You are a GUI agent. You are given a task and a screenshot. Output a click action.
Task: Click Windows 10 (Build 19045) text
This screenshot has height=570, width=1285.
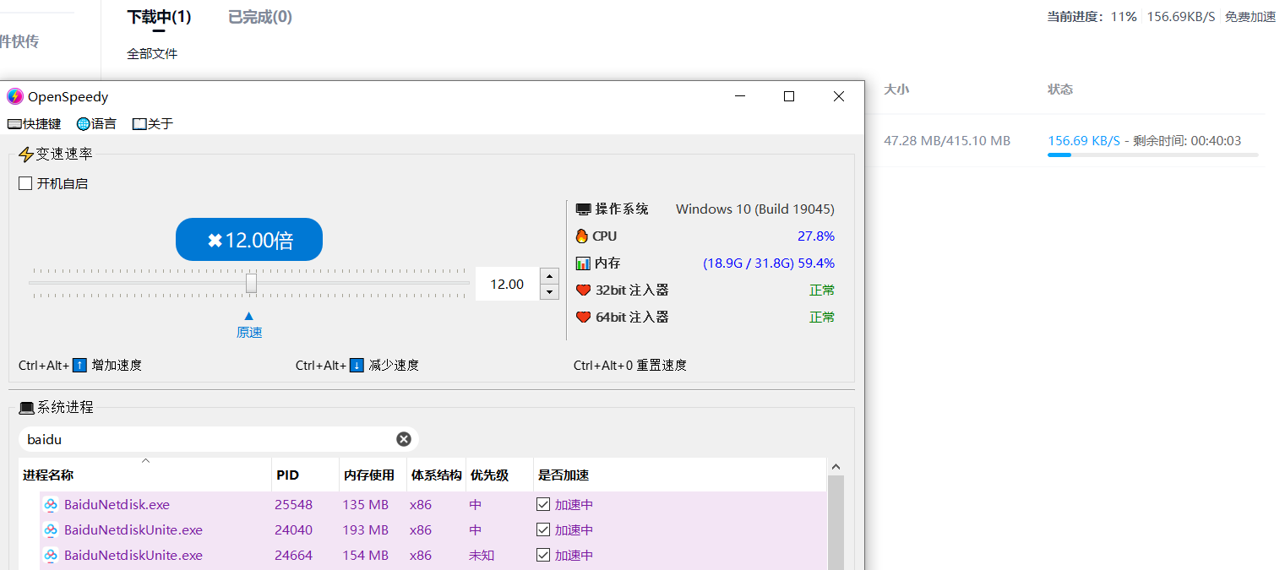pyautogui.click(x=755, y=209)
